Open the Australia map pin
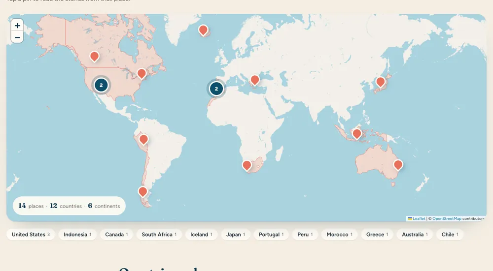This screenshot has height=271, width=493. click(398, 165)
